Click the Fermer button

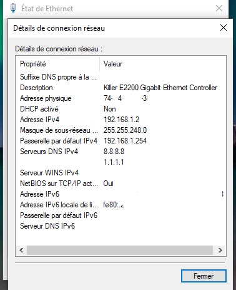(204, 276)
